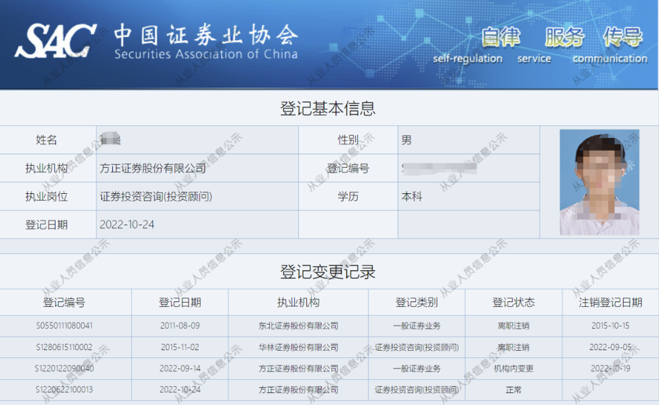Click 一般证券业务 in the 2011-08-09 row
Viewport: 659px width, 405px height.
point(417,326)
